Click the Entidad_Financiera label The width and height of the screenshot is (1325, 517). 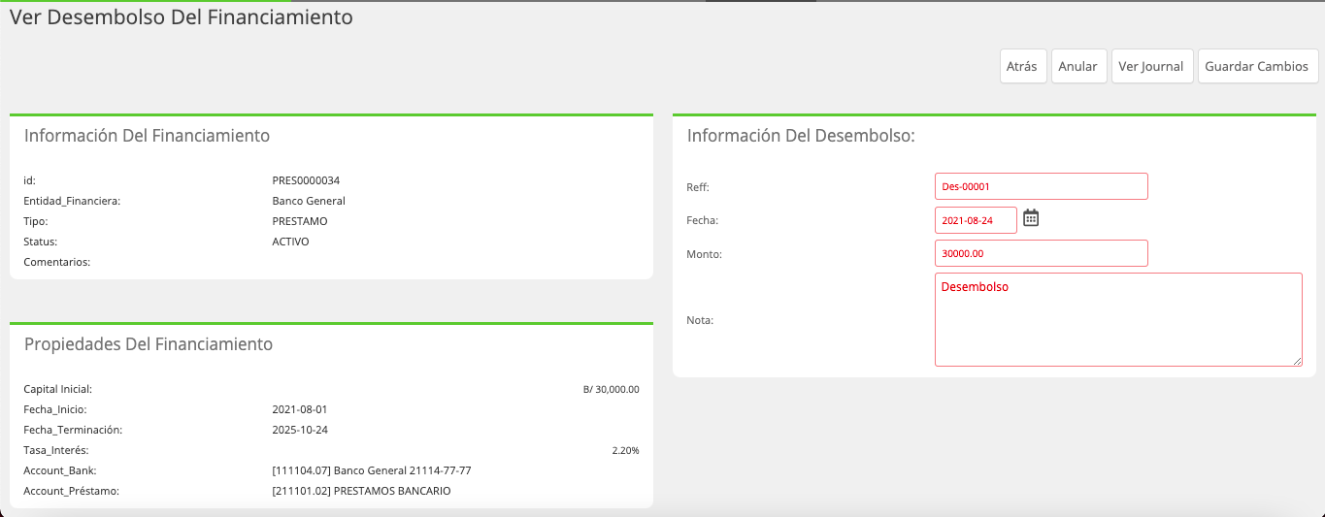click(72, 201)
